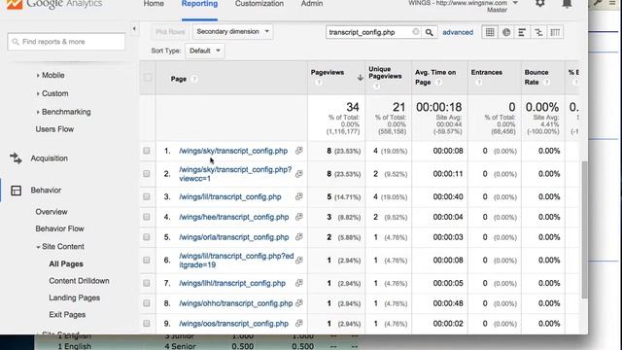The height and width of the screenshot is (350, 622).
Task: Toggle the select-all rows checkbox in header
Action: (148, 78)
